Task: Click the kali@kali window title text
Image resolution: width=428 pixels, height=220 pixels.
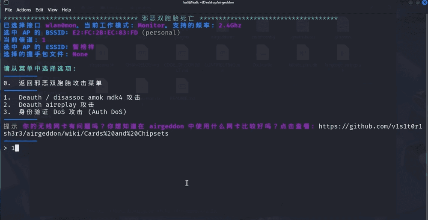Action: (x=213, y=3)
